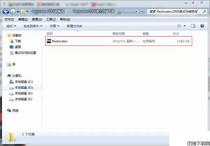Open 本地磁盘 (E:) in the sidebar
This screenshot has width=210, height=146.
tap(23, 94)
